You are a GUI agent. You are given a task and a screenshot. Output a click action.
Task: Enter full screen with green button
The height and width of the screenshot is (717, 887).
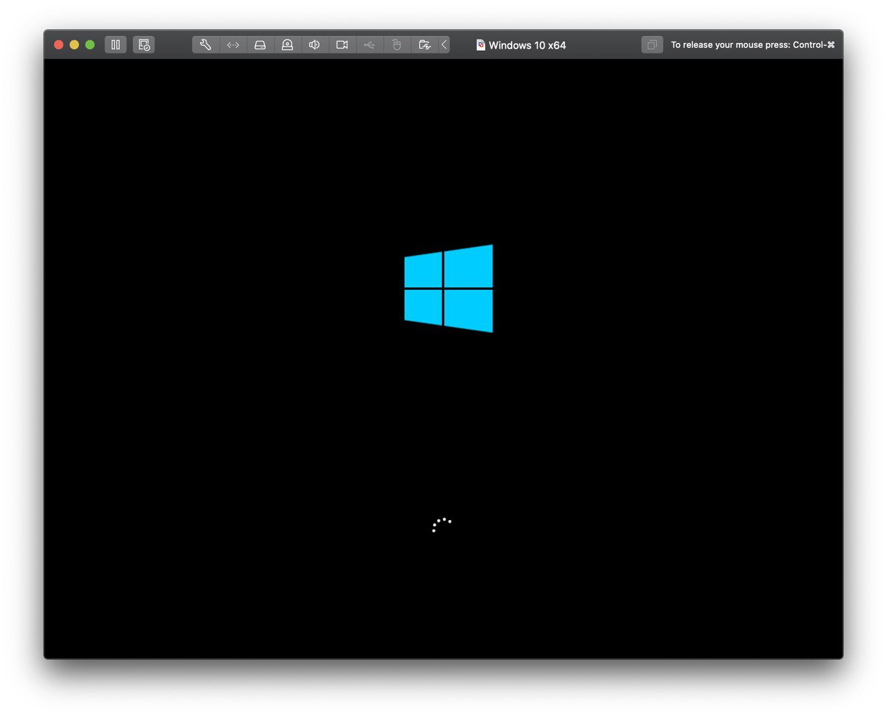(x=90, y=45)
